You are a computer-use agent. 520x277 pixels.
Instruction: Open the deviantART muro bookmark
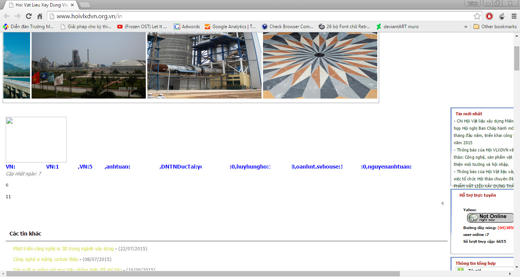point(397,27)
